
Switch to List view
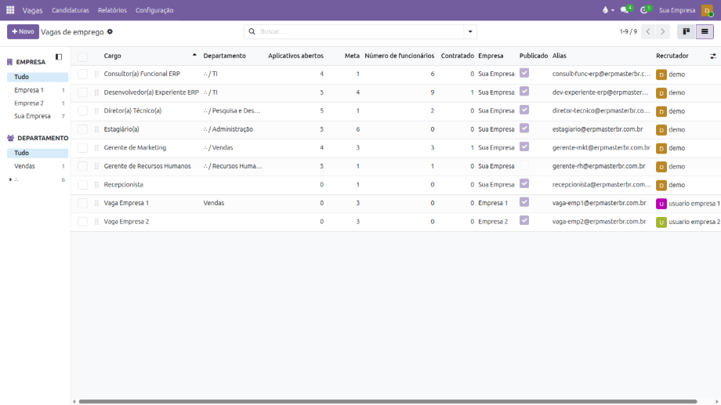point(705,32)
